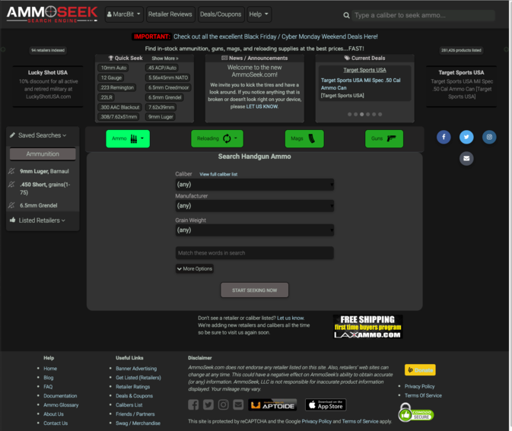Click Privacy Policy link beside Donate
This screenshot has height=431, width=512.
420,386
